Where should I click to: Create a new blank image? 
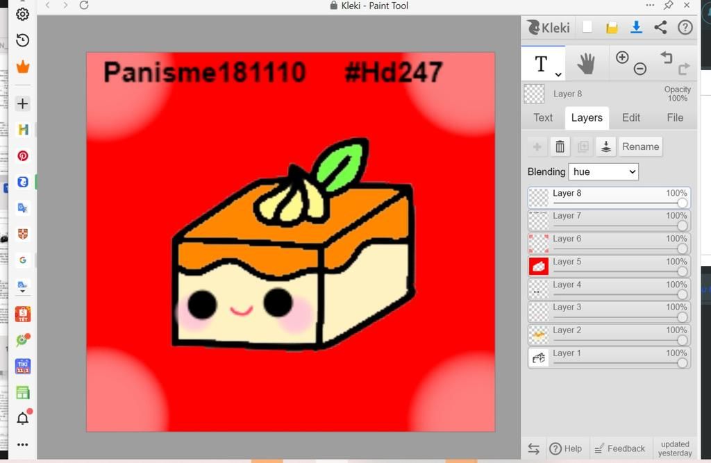tap(587, 27)
